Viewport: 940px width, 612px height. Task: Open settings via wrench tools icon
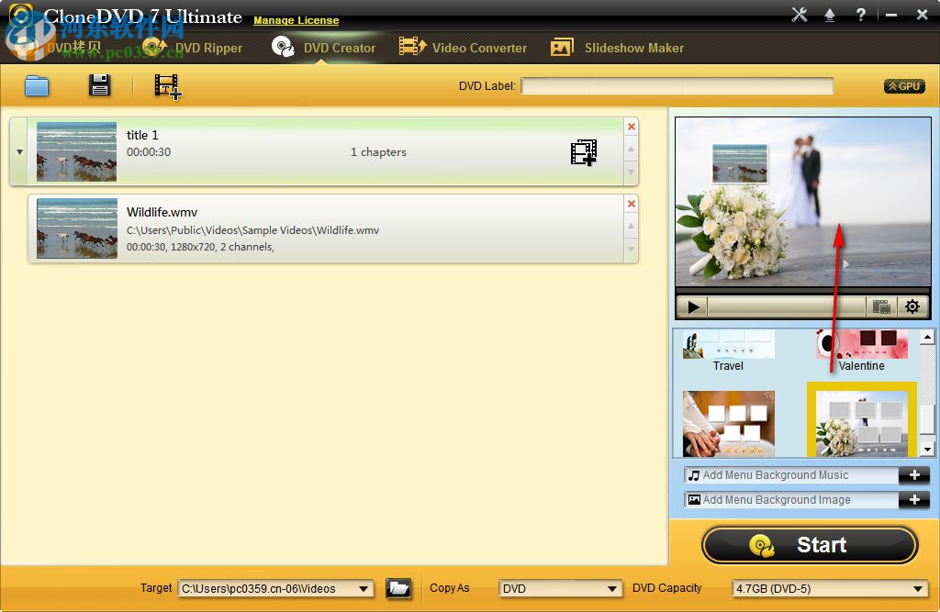click(x=800, y=15)
